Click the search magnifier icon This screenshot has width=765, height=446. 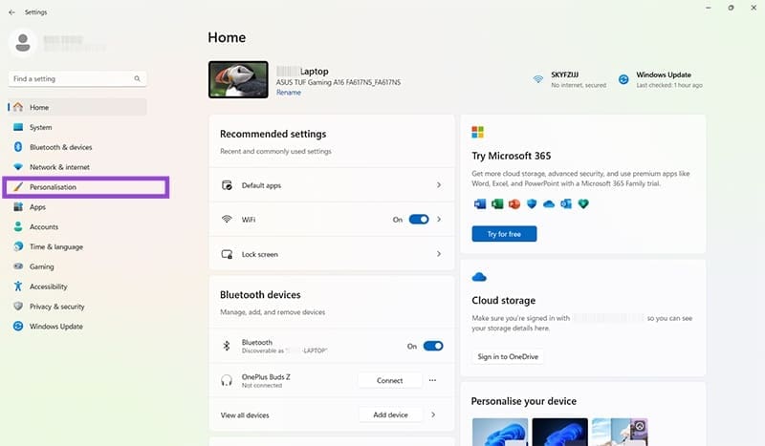click(x=137, y=78)
